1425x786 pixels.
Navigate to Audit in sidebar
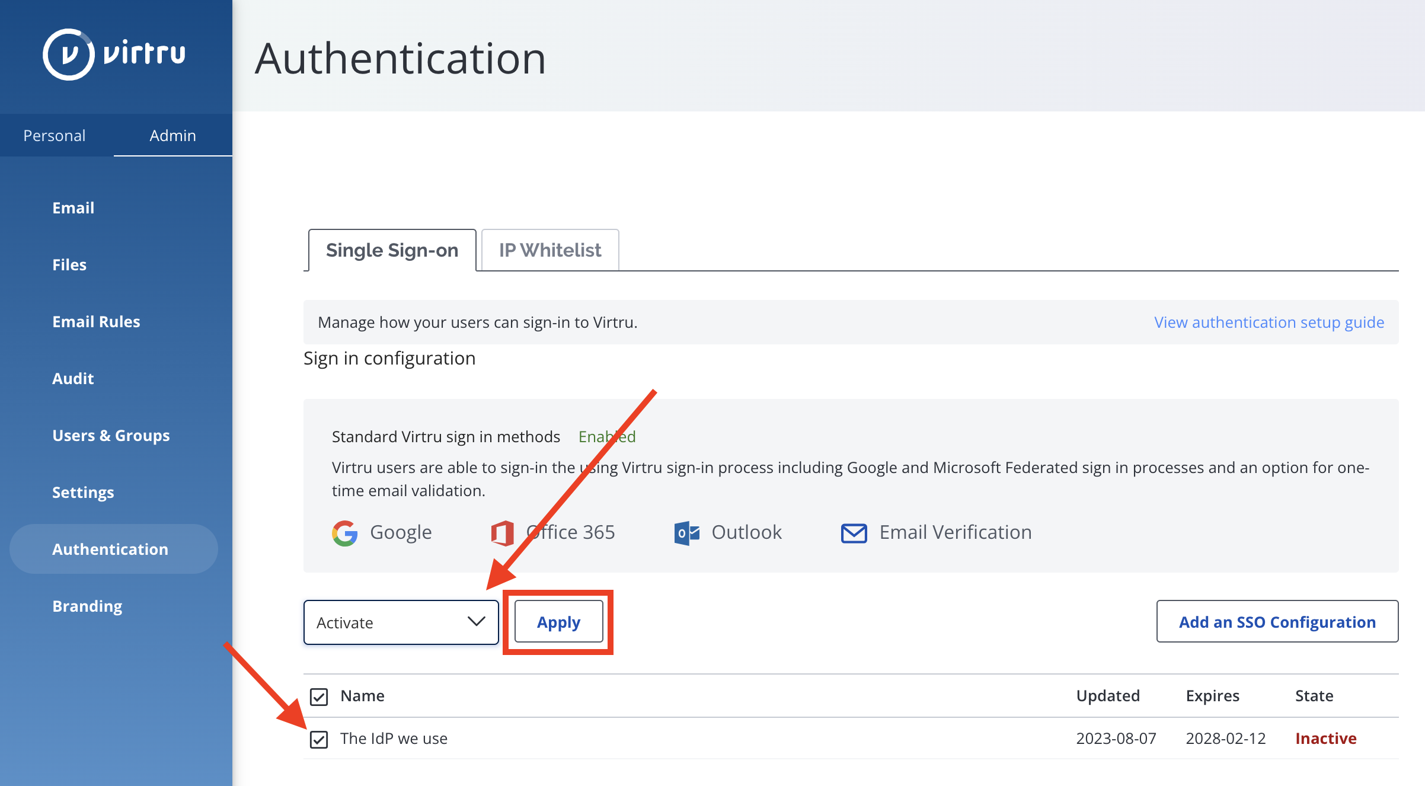click(x=73, y=378)
